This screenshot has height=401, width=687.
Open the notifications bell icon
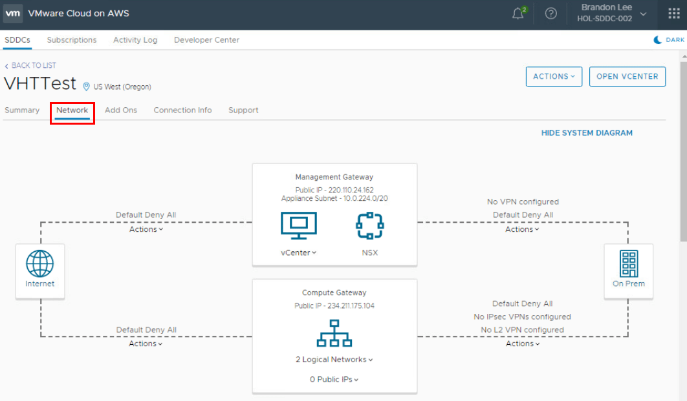(518, 14)
